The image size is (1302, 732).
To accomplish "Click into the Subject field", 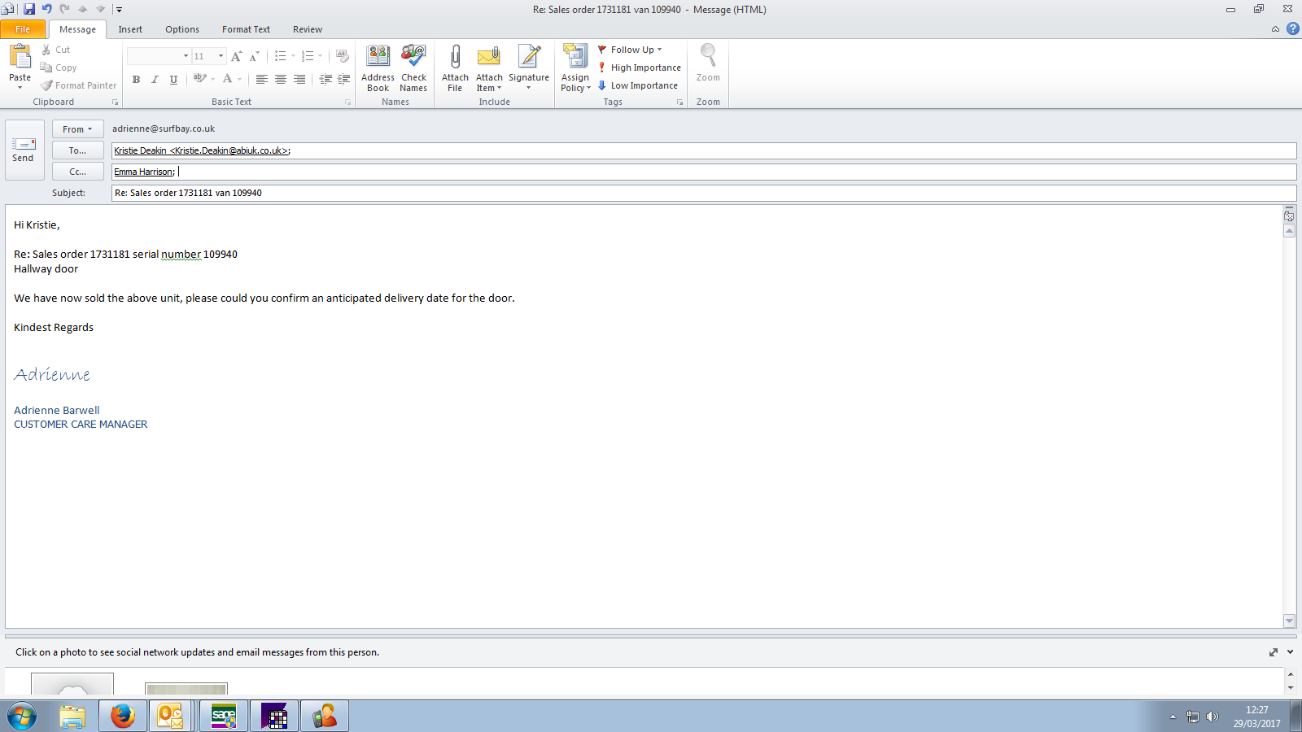I will point(704,193).
